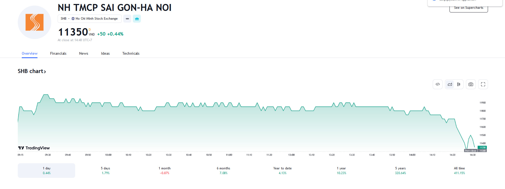The width and height of the screenshot is (505, 189).
Task: Click the TradingView logo on chart
Action: 34,148
